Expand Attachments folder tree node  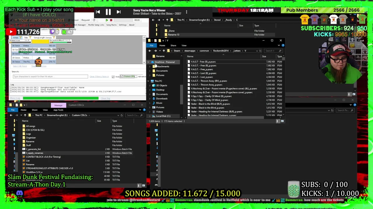pos(150,66)
